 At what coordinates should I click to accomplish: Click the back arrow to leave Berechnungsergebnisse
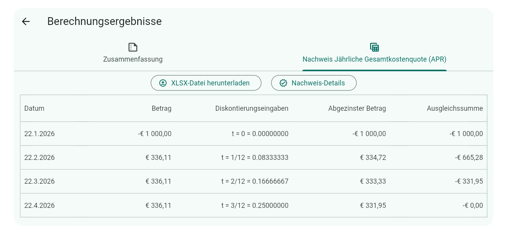[x=26, y=21]
